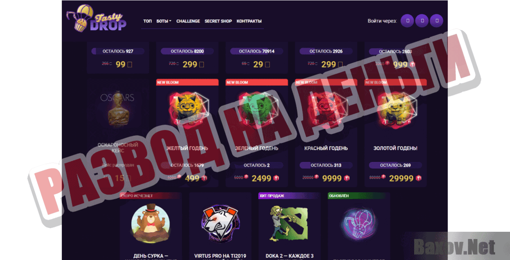This screenshot has width=510, height=260.
Task: Open the SECRET SHOP section
Action: coord(218,21)
